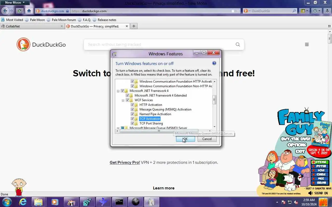Viewport: 332px width, 207px height.
Task: Follow the Get Privacy Pro! link
Action: [x=125, y=162]
